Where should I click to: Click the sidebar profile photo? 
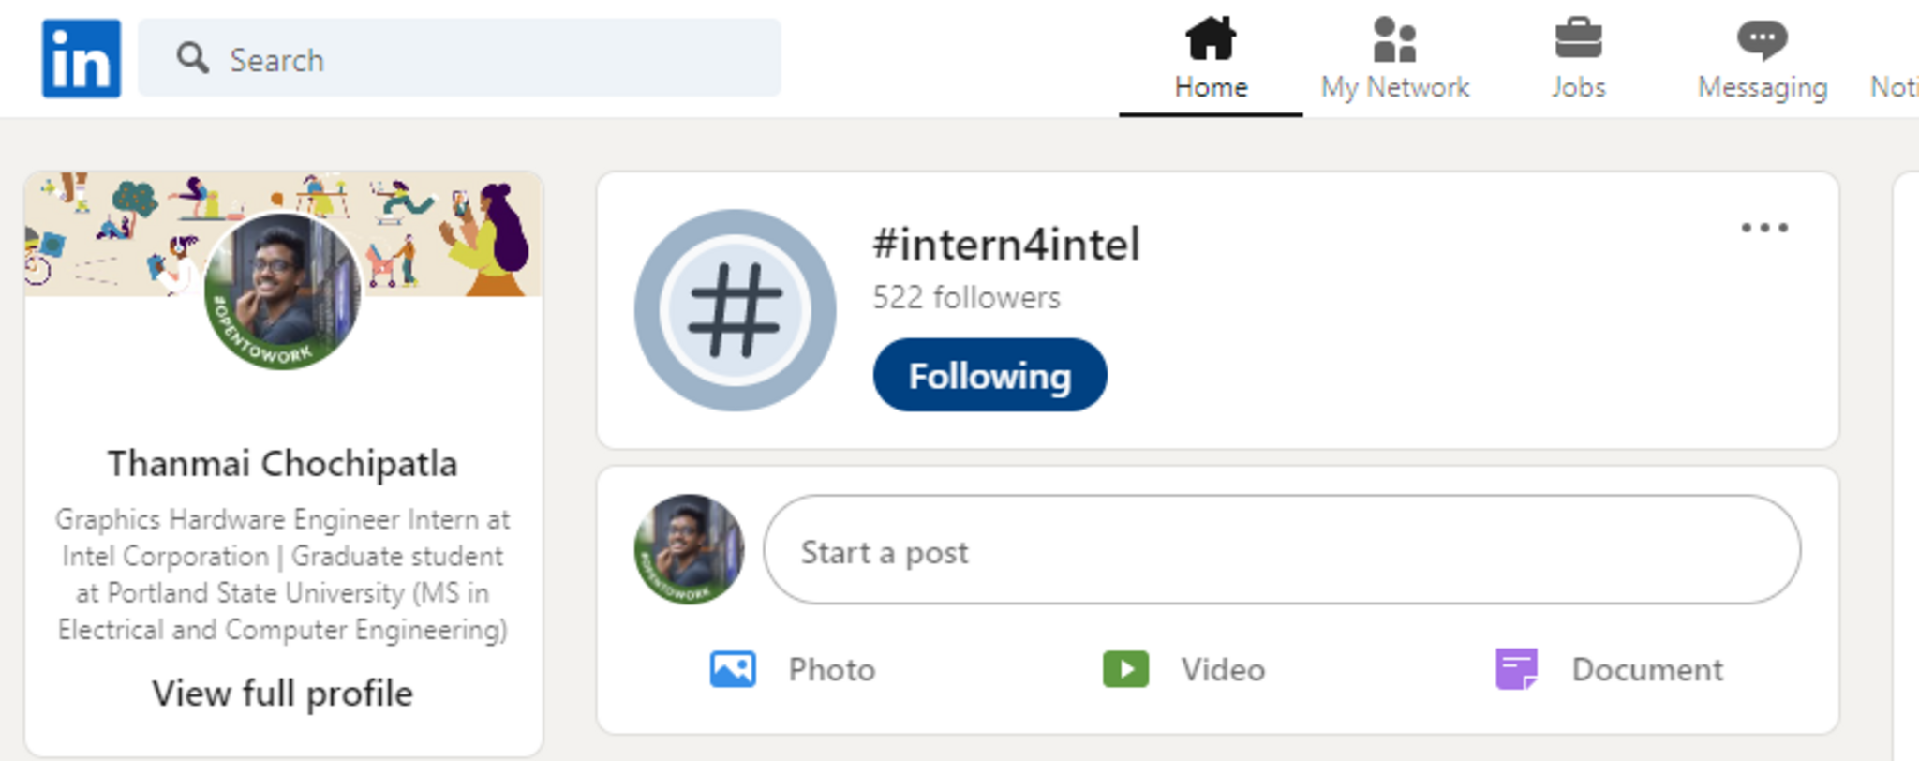click(x=282, y=291)
